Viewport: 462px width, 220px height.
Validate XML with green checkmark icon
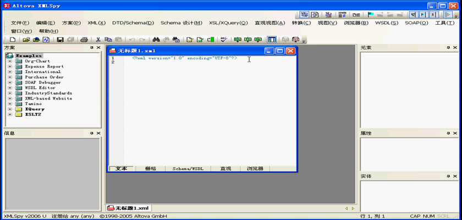click(200, 40)
